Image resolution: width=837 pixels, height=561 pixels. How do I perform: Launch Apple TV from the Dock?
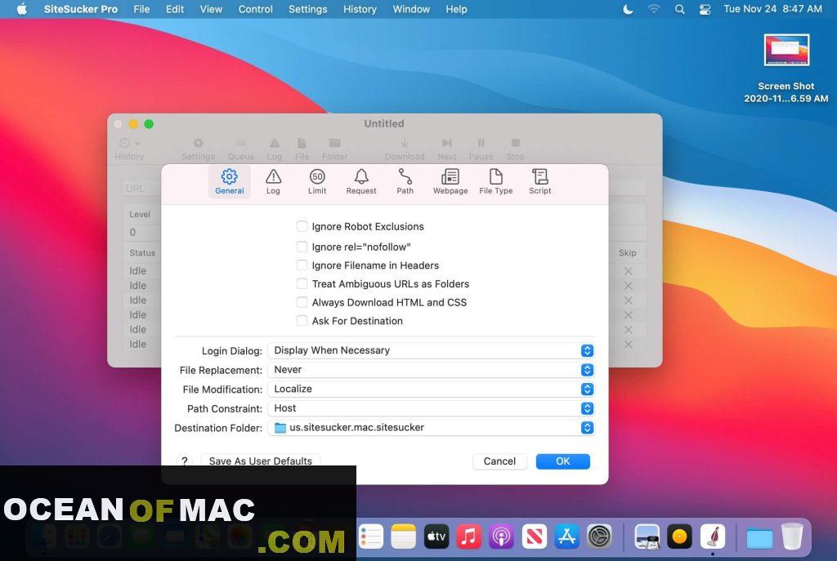coord(436,536)
